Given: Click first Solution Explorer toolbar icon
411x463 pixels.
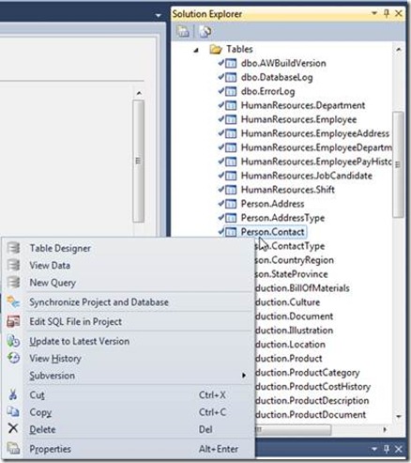Looking at the screenshot, I should [183, 32].
